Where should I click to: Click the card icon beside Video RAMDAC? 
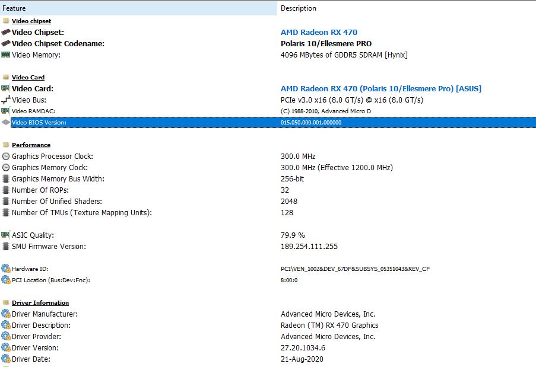click(5, 111)
